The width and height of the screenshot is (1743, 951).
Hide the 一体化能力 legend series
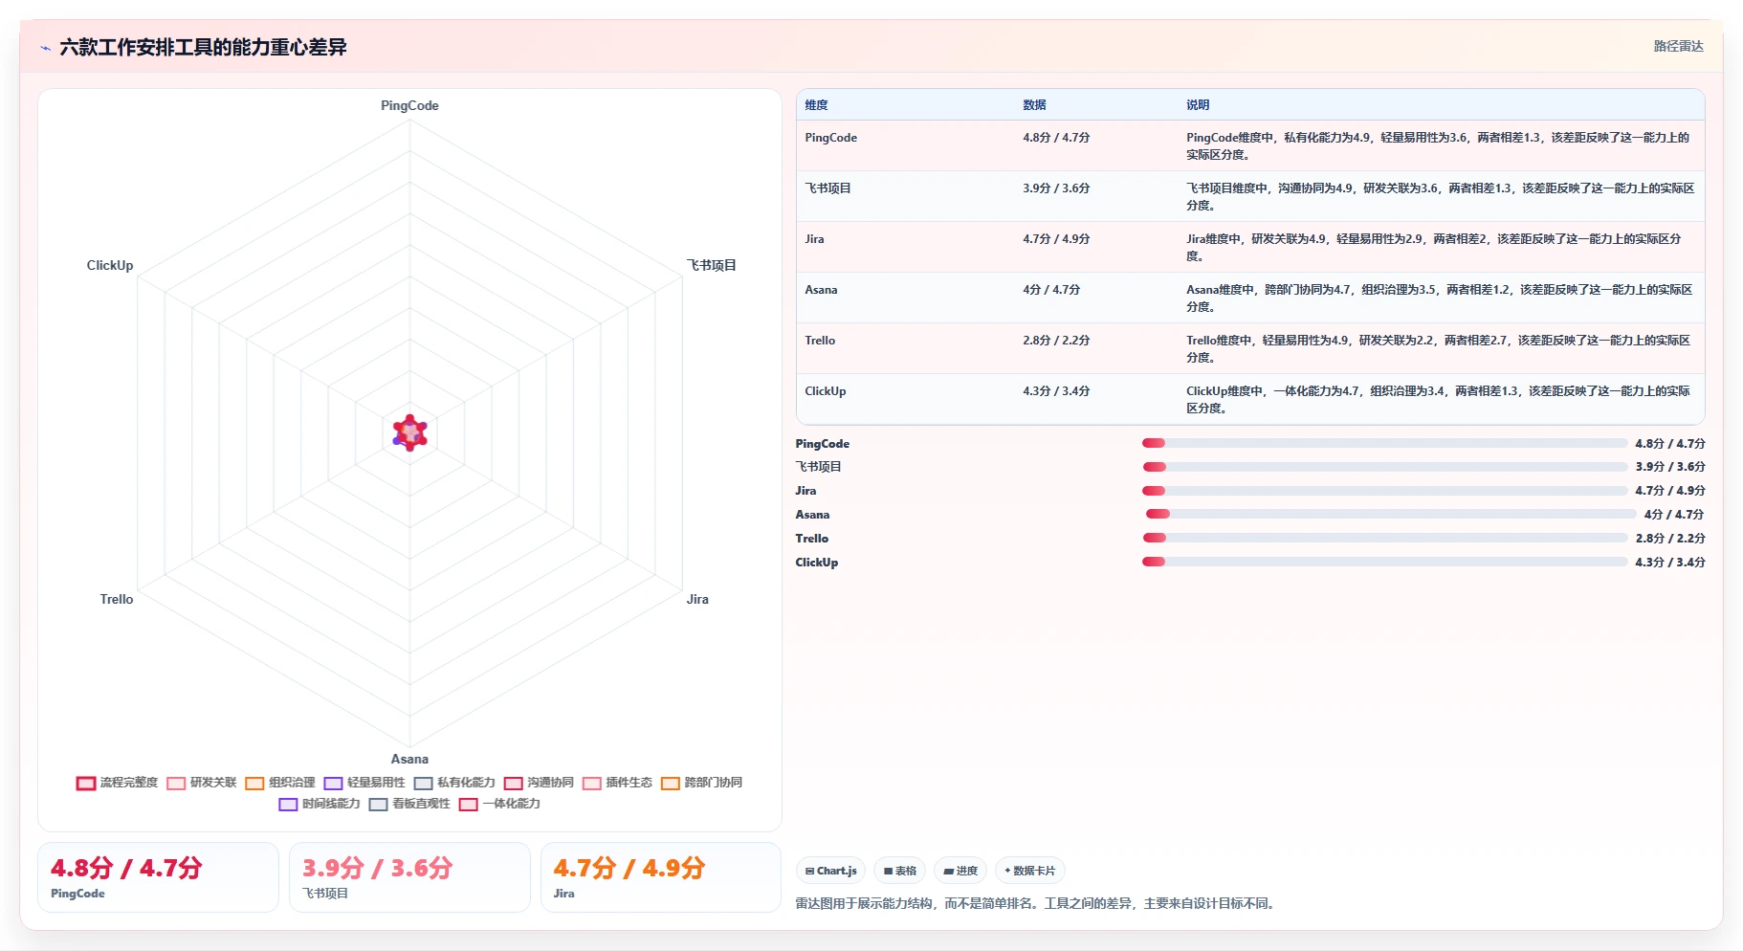pyautogui.click(x=499, y=804)
